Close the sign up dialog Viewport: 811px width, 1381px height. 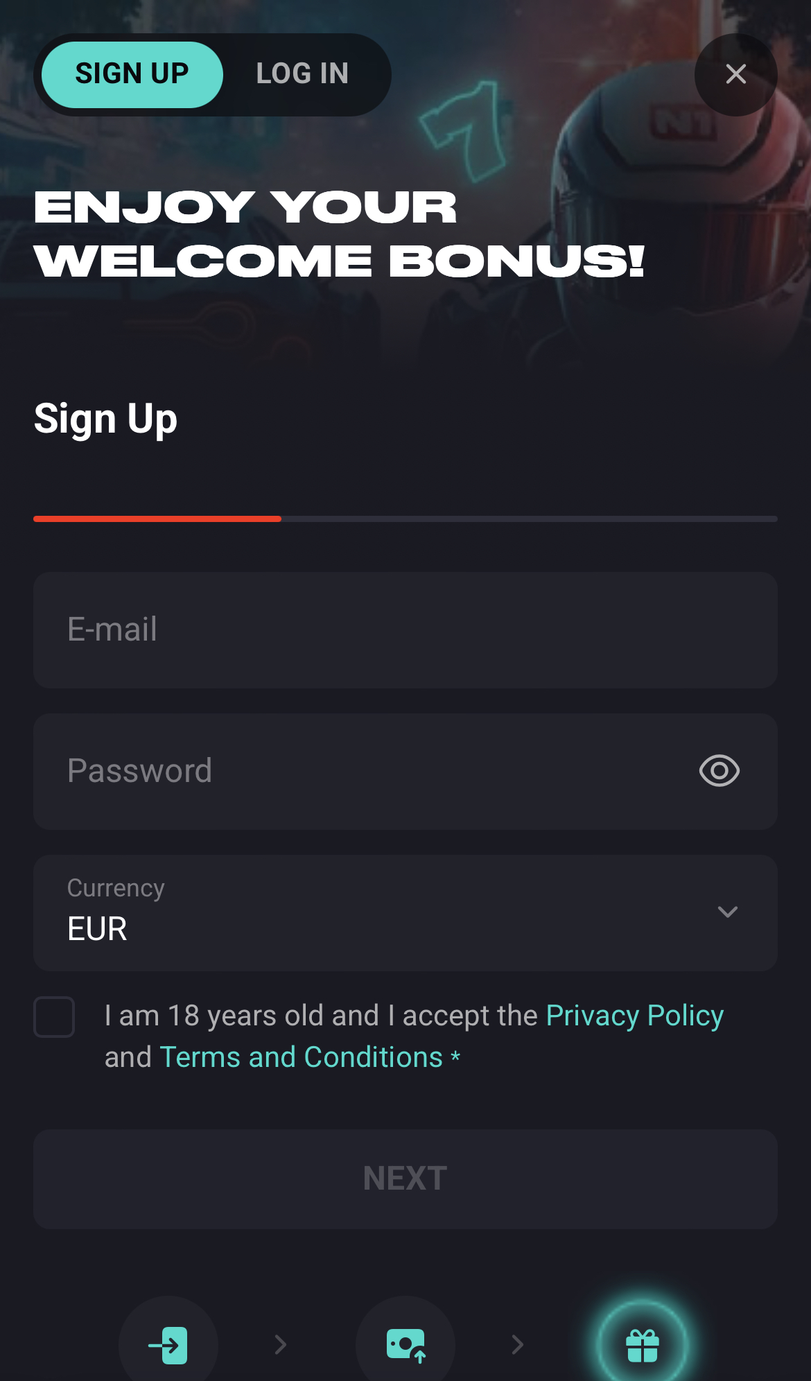click(735, 74)
